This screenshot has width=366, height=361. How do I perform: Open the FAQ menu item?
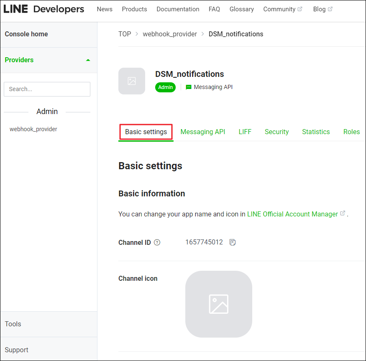point(214,9)
